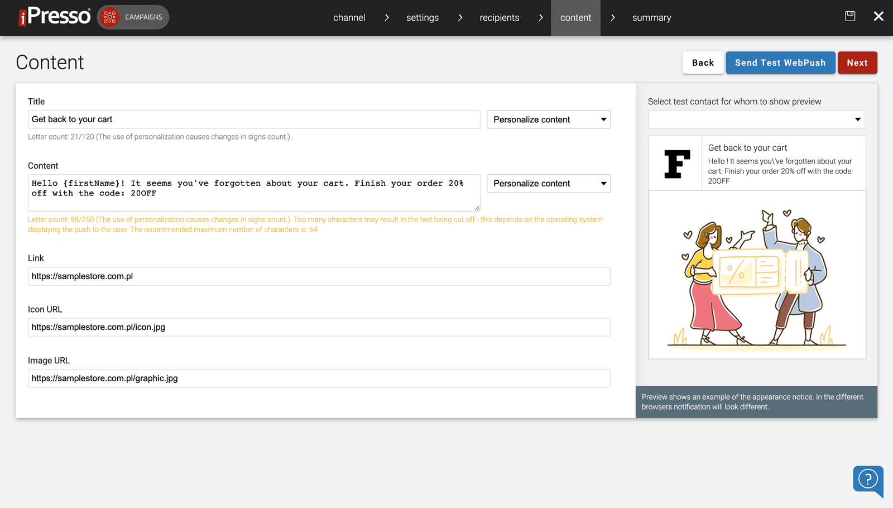Go to the recipients step
893x508 pixels.
[x=498, y=17]
